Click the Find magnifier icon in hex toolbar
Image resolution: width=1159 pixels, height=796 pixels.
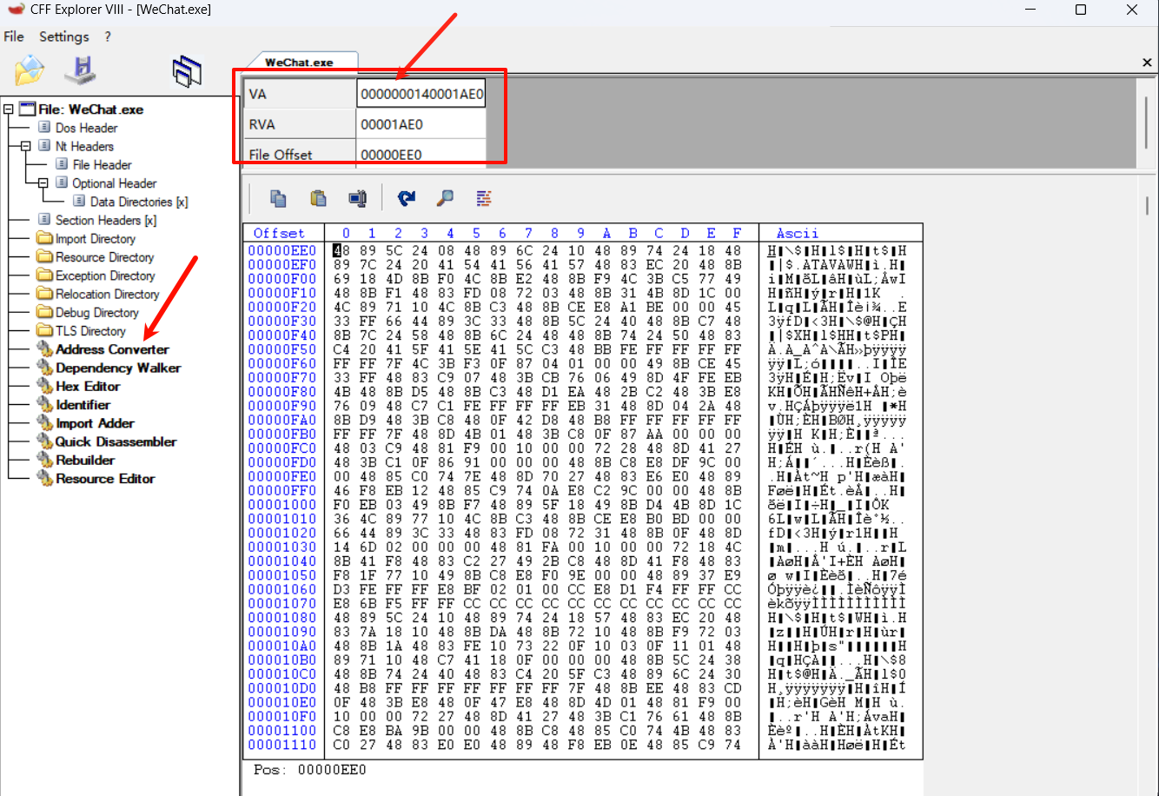coord(445,198)
